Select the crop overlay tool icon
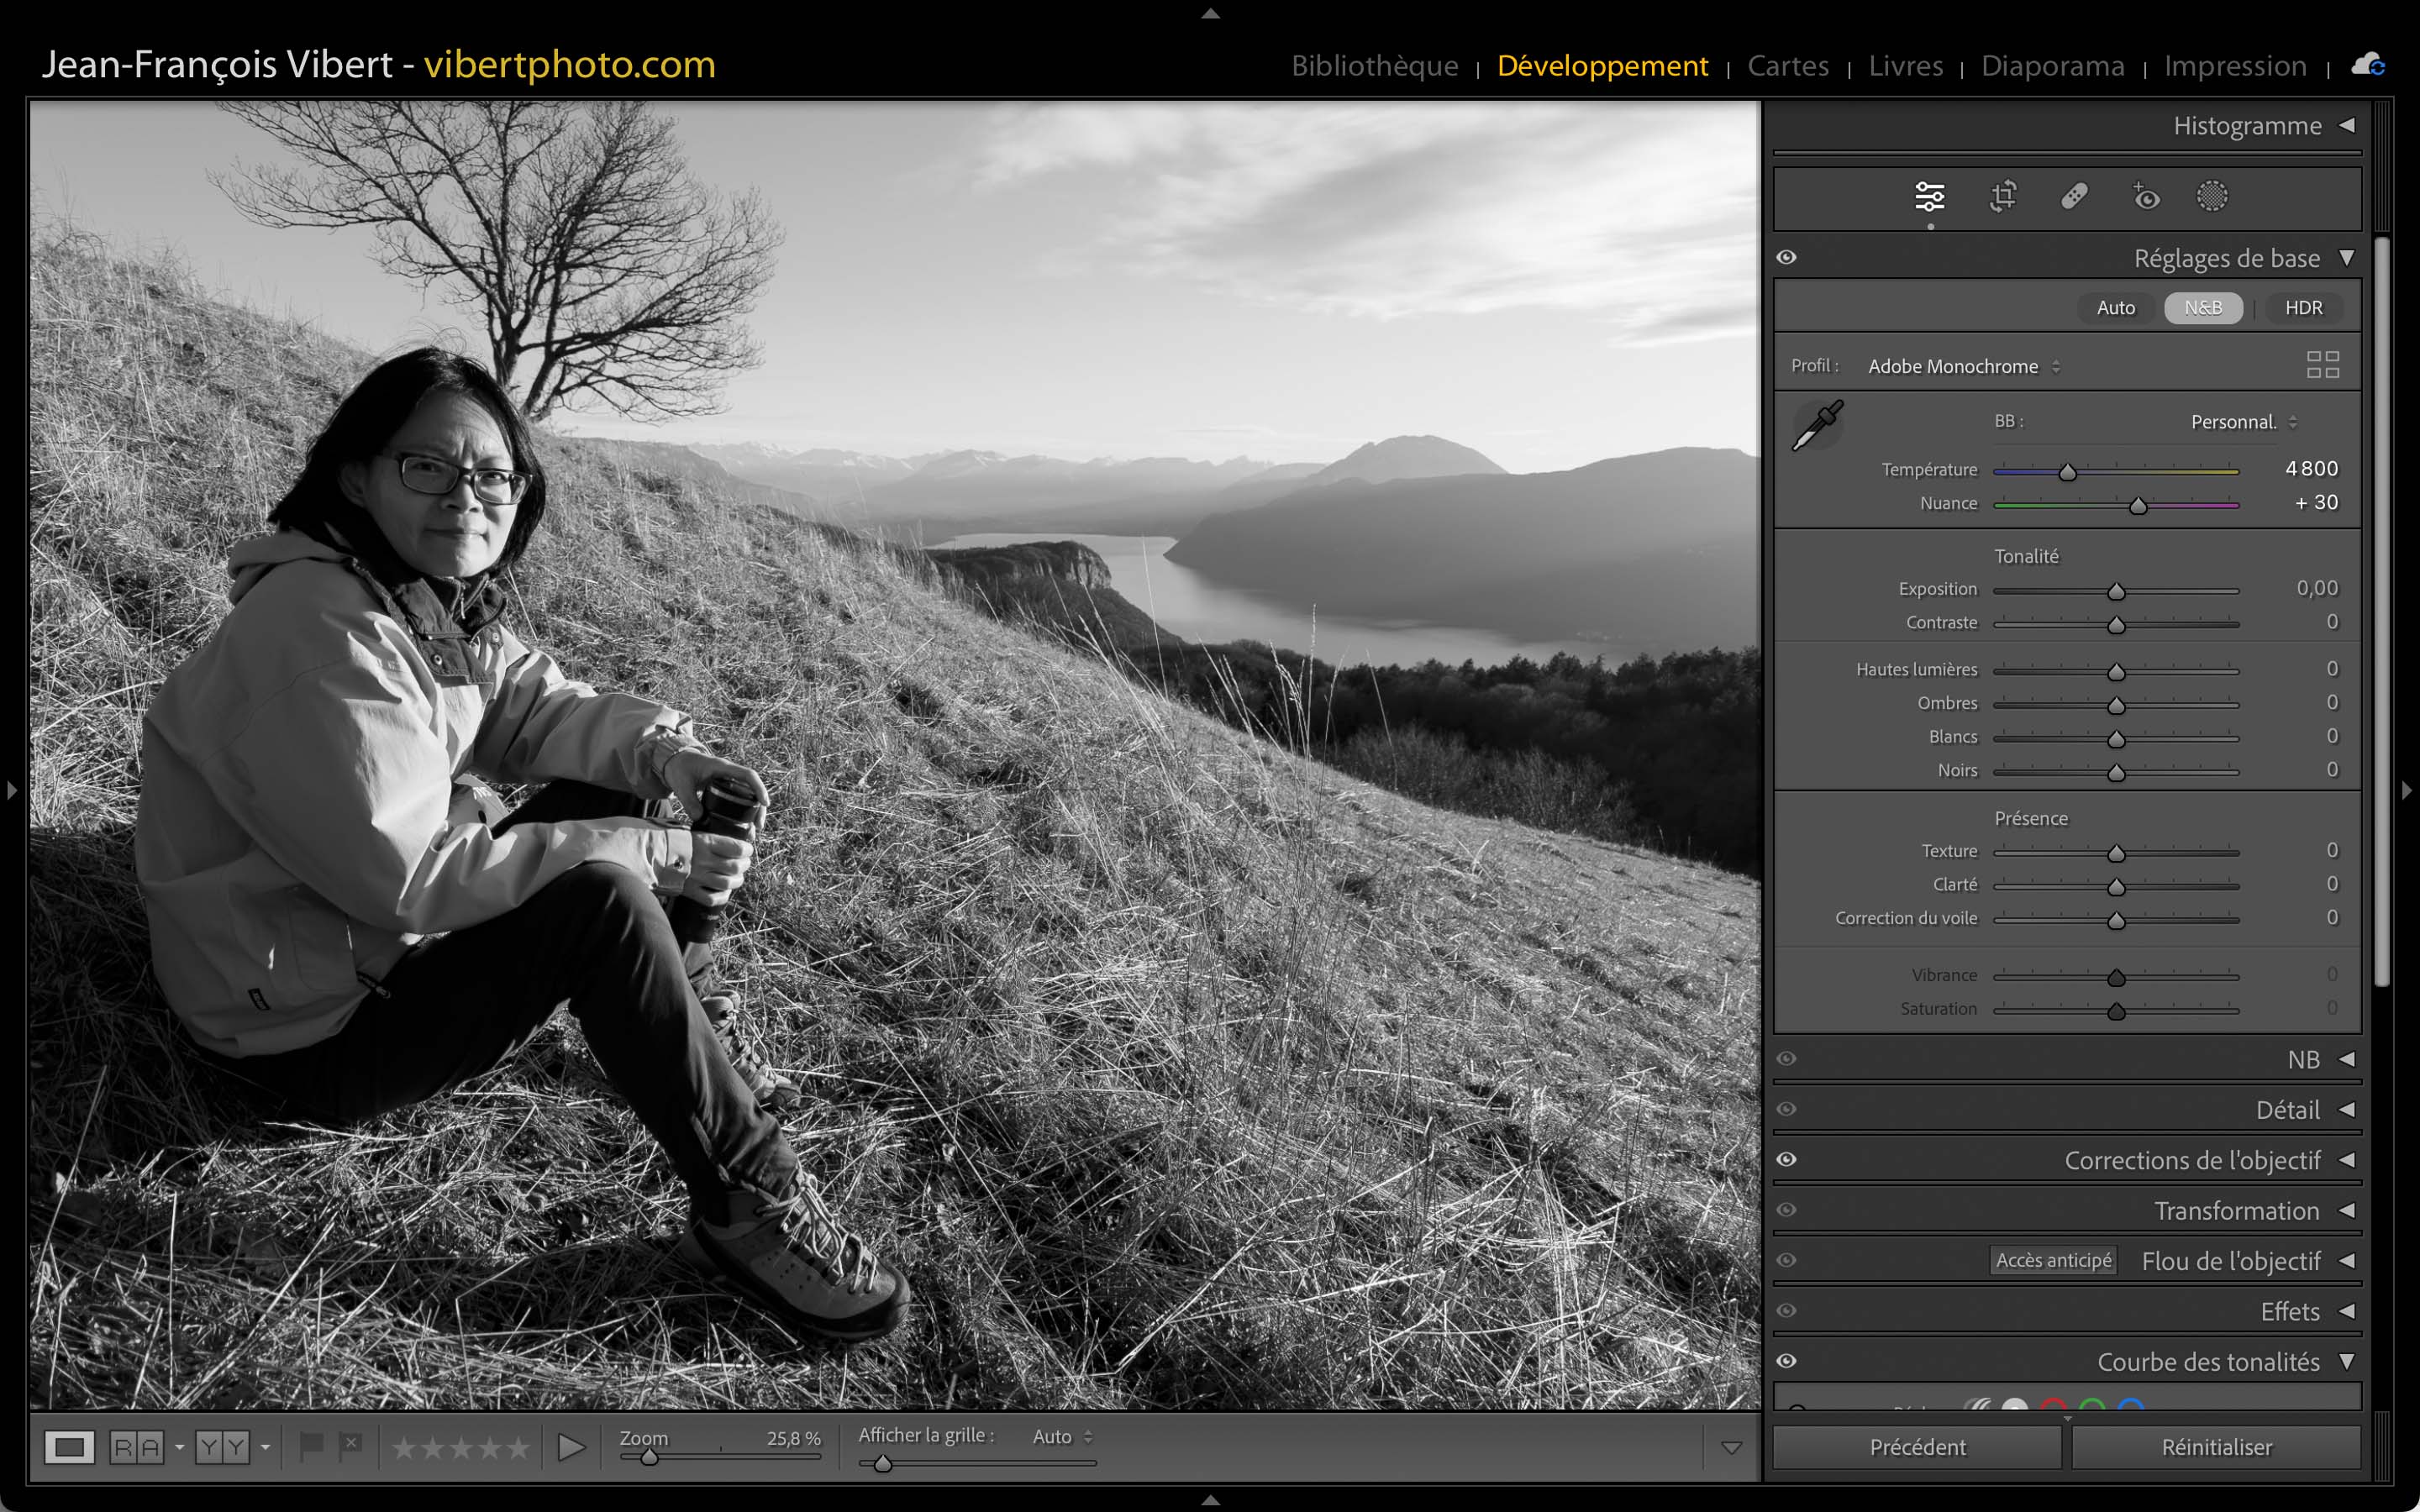The height and width of the screenshot is (1512, 2420). pyautogui.click(x=2002, y=197)
